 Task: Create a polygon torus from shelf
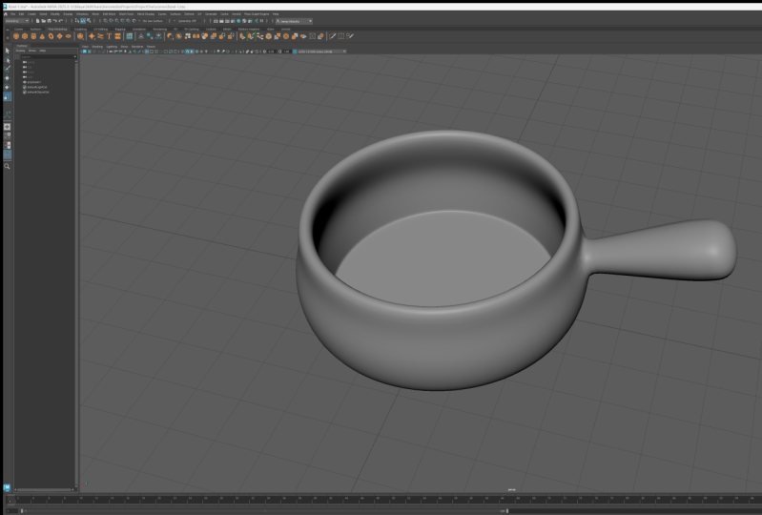51,36
